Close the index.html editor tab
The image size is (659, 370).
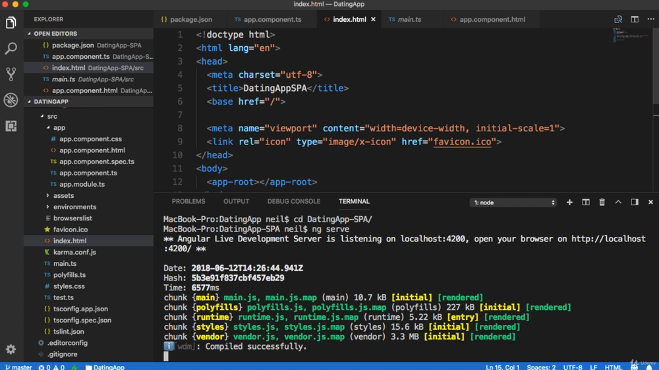point(374,20)
